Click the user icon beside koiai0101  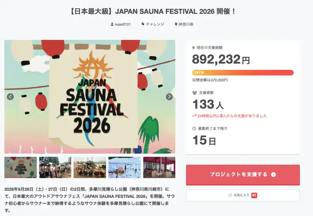(x=112, y=24)
